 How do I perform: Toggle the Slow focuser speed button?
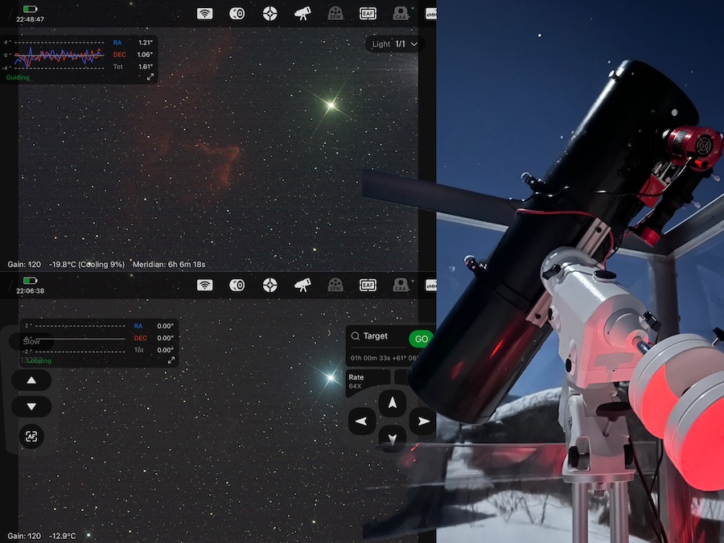[x=31, y=341]
